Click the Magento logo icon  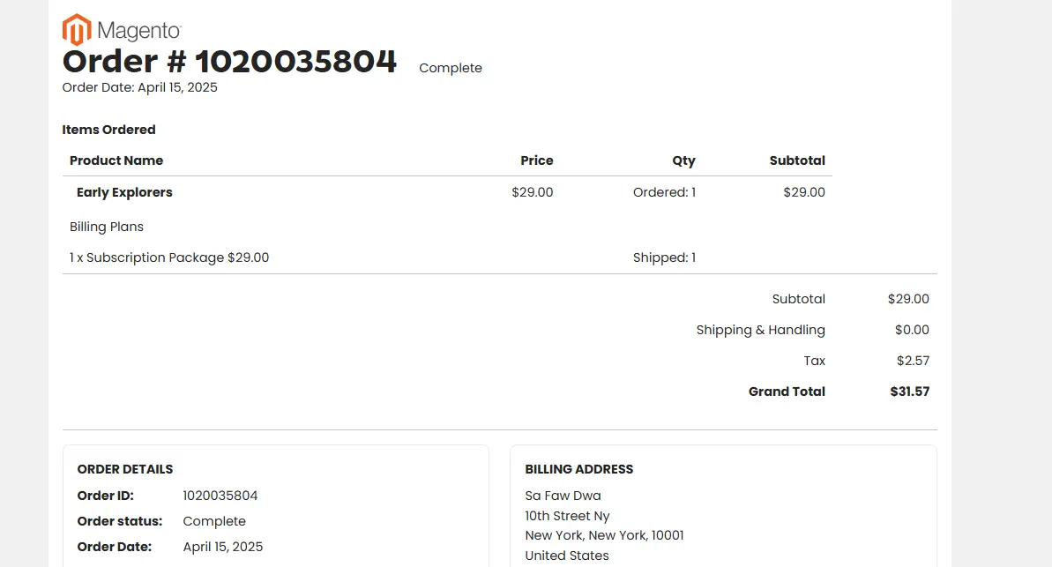[x=77, y=29]
